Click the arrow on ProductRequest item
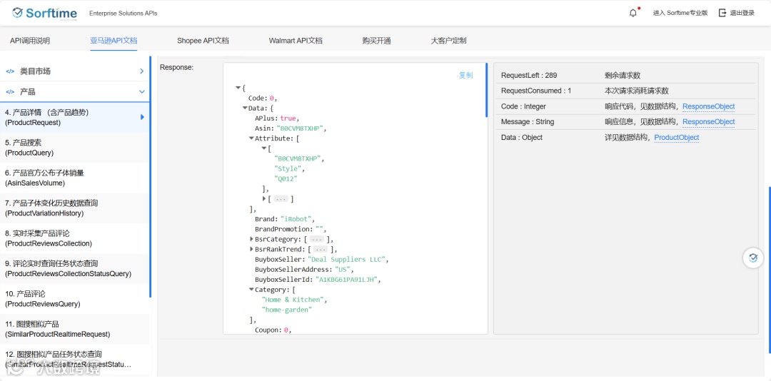 click(142, 117)
